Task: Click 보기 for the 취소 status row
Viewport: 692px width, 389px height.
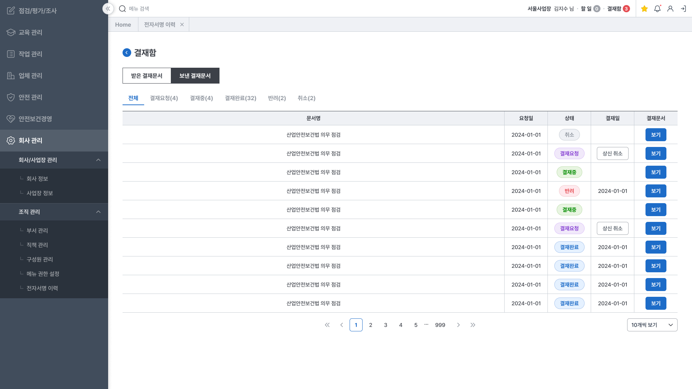Action: 656,135
